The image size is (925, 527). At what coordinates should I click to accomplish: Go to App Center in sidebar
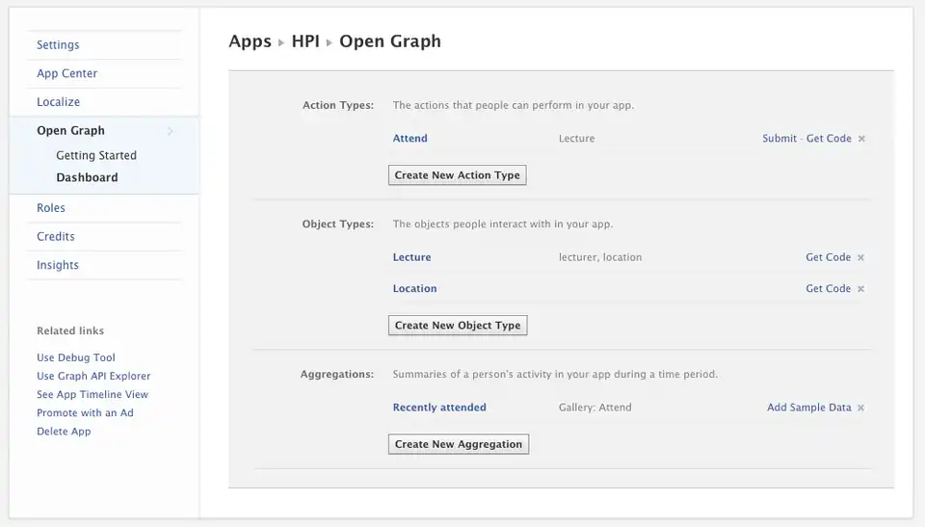coord(66,73)
